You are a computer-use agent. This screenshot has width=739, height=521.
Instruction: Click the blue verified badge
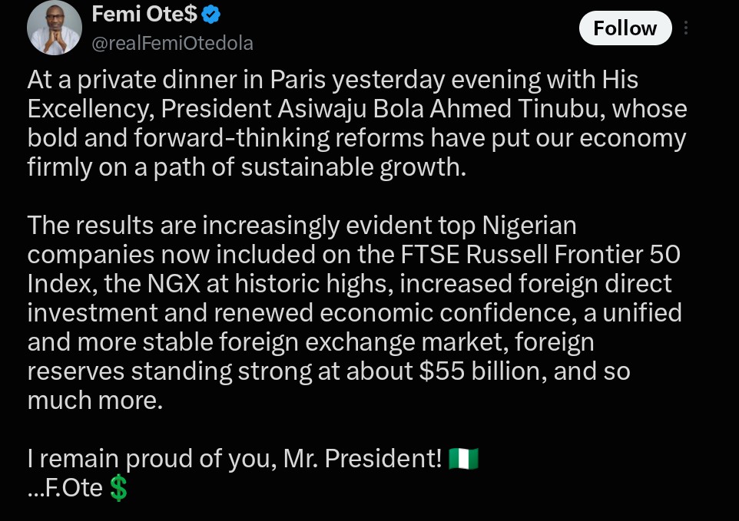click(211, 15)
